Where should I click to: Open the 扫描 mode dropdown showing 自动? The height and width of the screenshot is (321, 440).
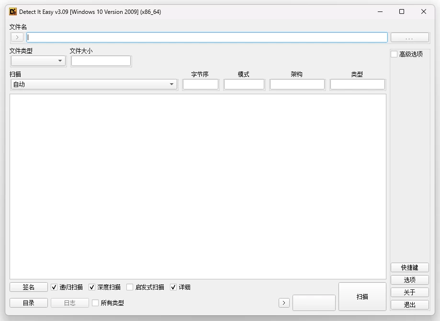pos(94,84)
